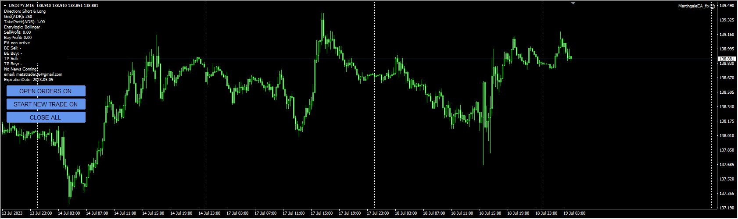Click the email address text line

click(x=33, y=74)
